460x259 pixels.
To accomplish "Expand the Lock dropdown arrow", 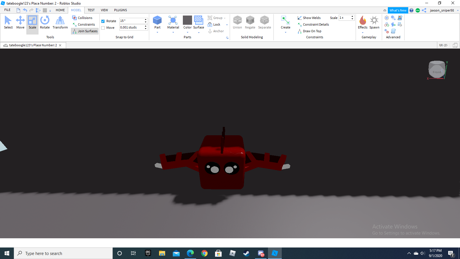I will pyautogui.click(x=227, y=25).
